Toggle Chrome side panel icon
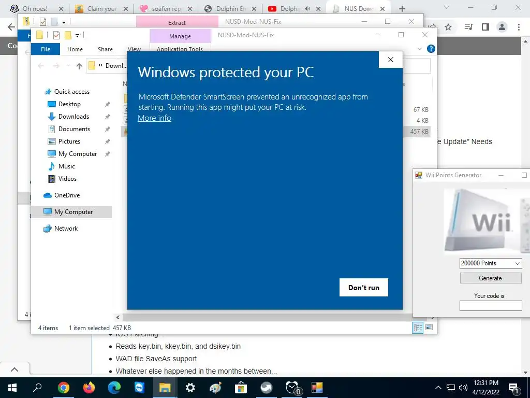530x398 pixels. (x=485, y=27)
